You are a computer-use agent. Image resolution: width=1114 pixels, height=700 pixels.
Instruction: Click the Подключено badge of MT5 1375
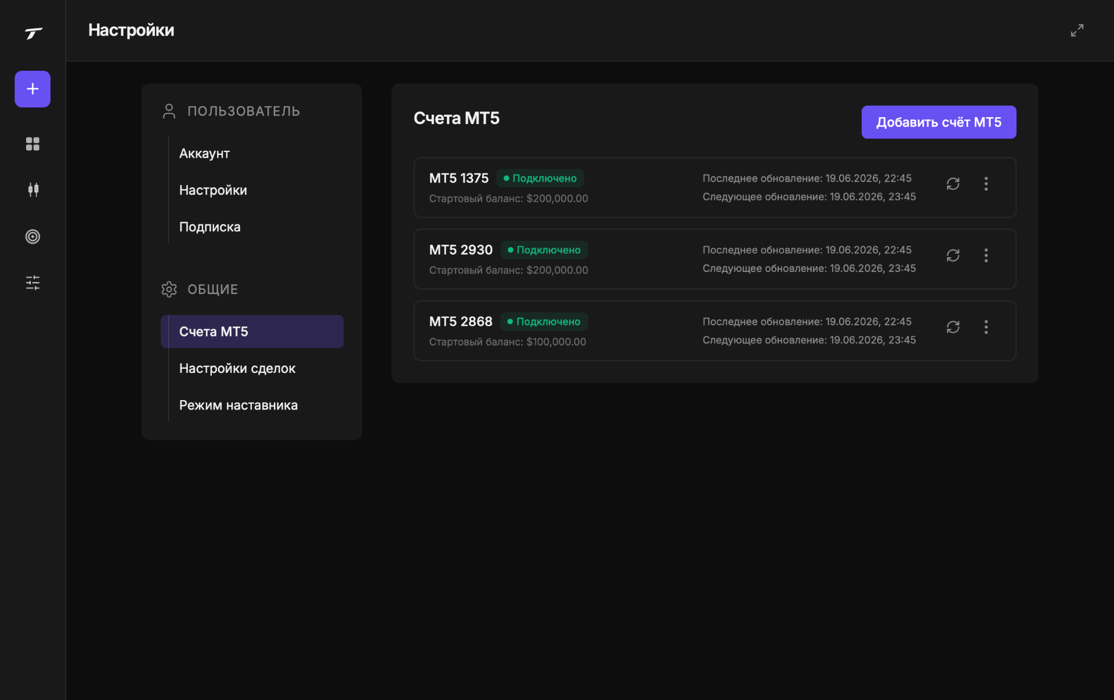pyautogui.click(x=540, y=178)
